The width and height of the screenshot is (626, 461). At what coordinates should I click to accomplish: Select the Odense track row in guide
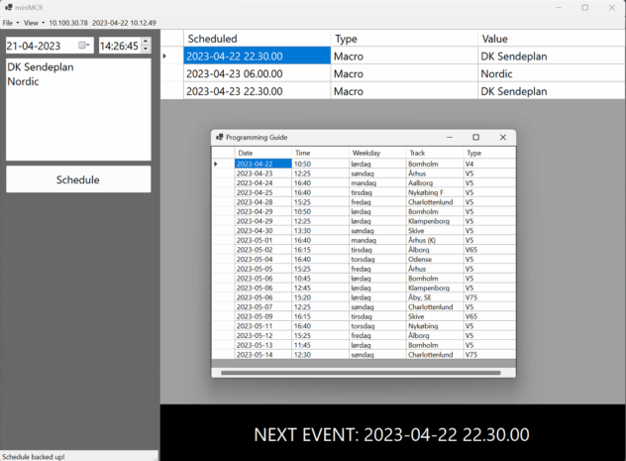(x=423, y=259)
